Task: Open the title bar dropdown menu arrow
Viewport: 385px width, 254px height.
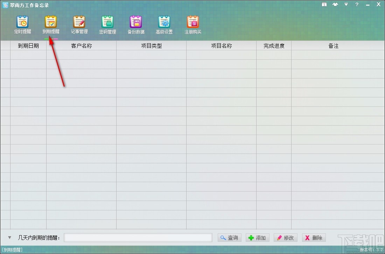Action: coord(346,5)
